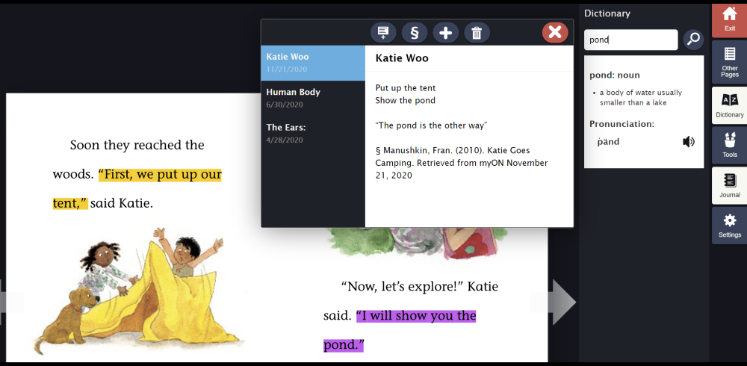Open the Other Pages panel
This screenshot has height=366, width=747.
point(729,62)
